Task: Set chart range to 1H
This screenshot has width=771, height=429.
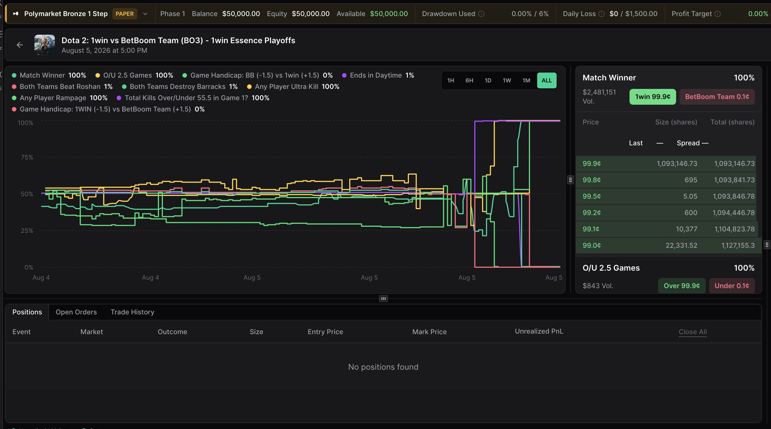Action: coord(451,80)
